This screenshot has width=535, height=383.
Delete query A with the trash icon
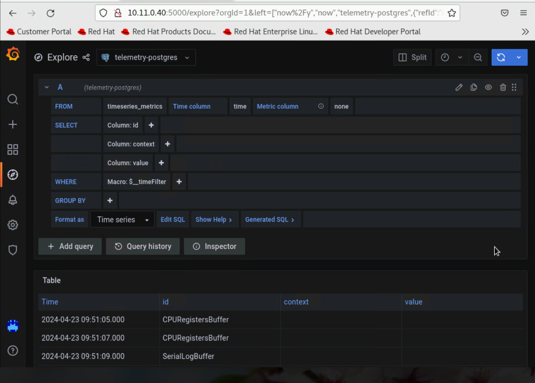(503, 87)
